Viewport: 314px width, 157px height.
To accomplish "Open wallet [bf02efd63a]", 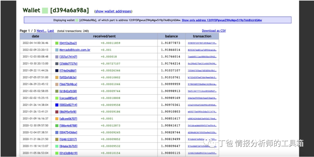I will pos(68,77).
